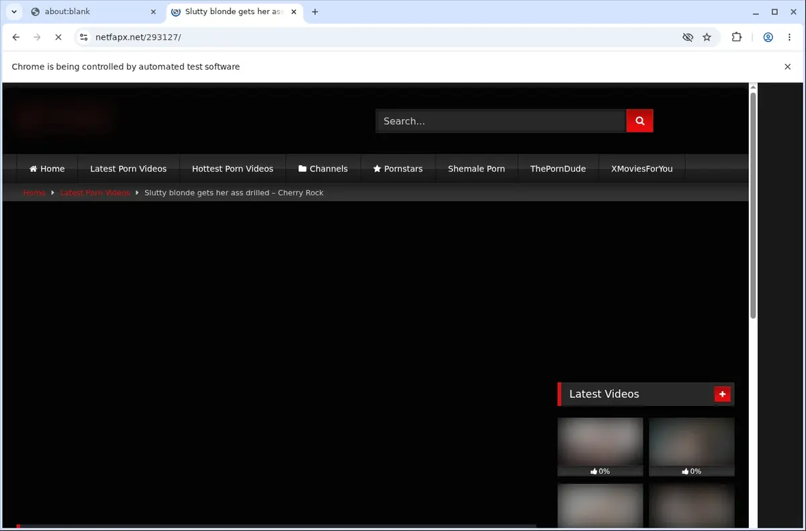The width and height of the screenshot is (806, 531).
Task: Close the about:blank tab
Action: click(153, 11)
